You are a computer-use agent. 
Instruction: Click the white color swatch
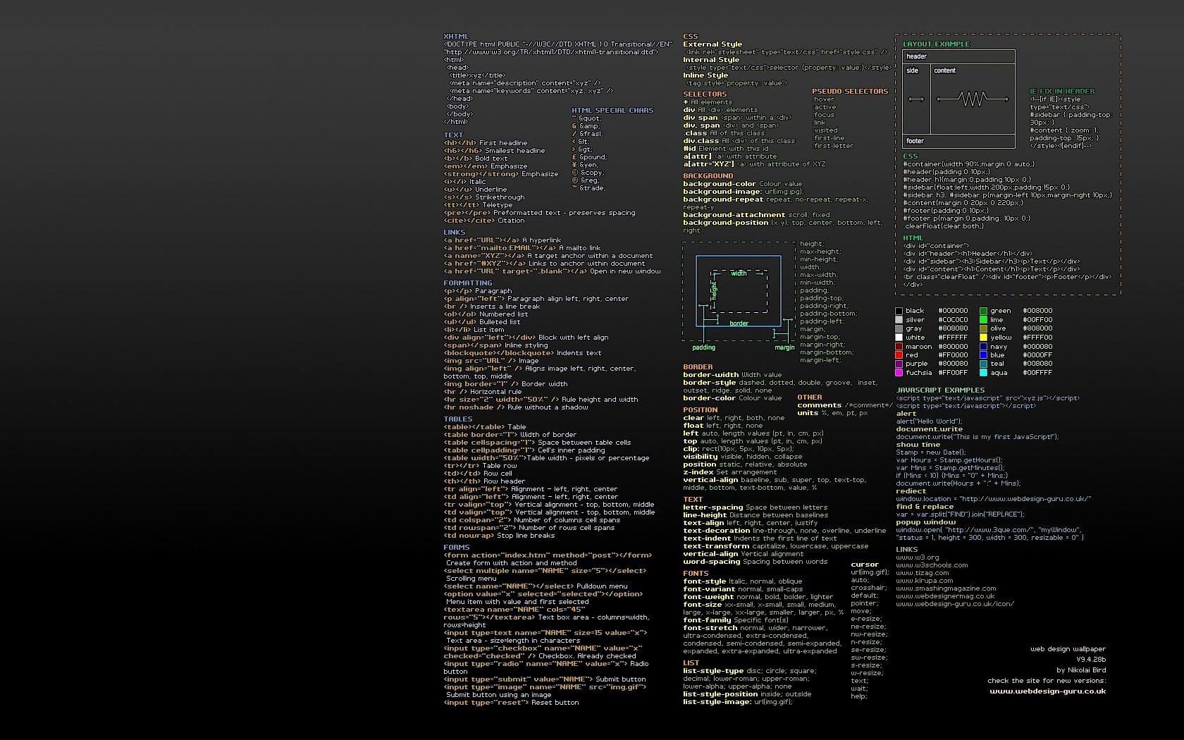click(x=899, y=338)
